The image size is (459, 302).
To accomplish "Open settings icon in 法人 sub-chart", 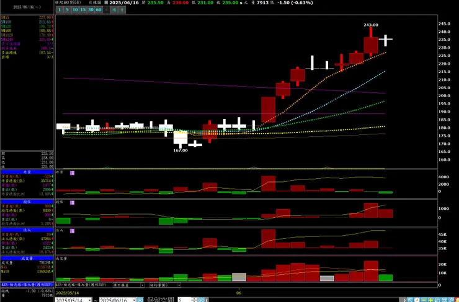I will tap(72, 231).
